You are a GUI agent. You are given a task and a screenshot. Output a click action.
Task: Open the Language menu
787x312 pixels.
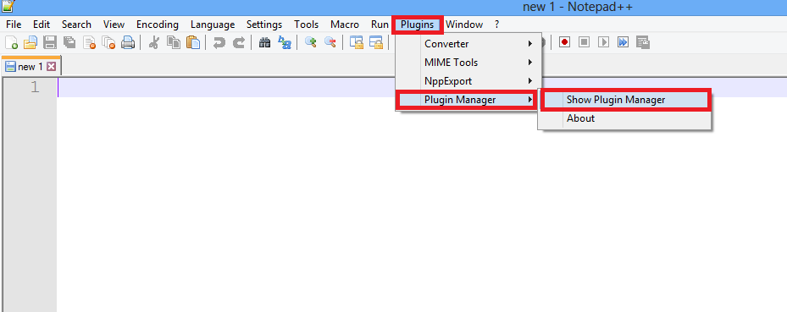point(213,24)
